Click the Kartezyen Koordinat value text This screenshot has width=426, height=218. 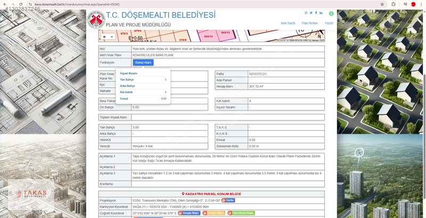(x=170, y=207)
